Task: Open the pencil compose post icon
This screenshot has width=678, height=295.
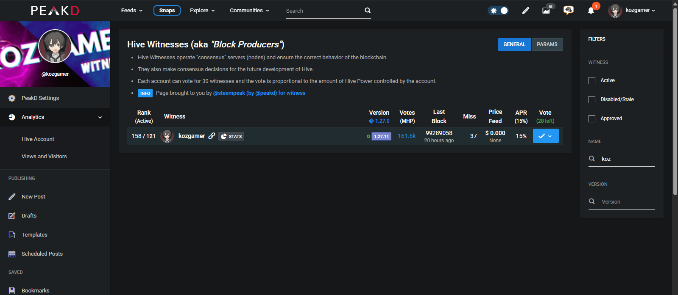Action: click(526, 11)
